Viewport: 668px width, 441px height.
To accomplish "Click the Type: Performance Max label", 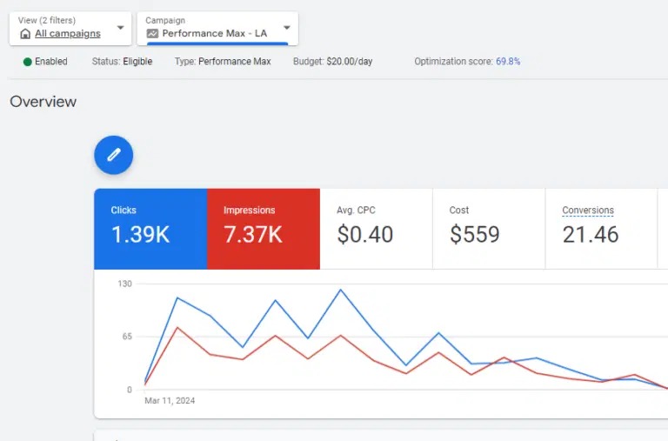I will click(223, 62).
